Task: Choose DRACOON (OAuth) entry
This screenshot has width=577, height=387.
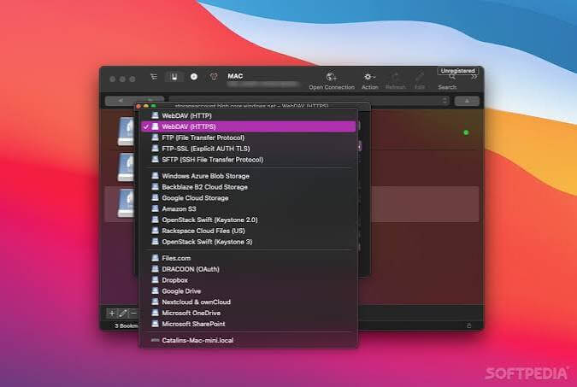Action: (249, 269)
